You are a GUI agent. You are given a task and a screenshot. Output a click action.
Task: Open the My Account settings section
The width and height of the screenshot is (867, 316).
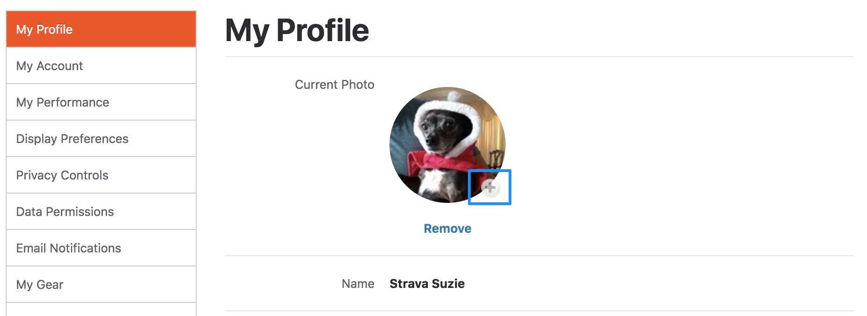point(101,66)
